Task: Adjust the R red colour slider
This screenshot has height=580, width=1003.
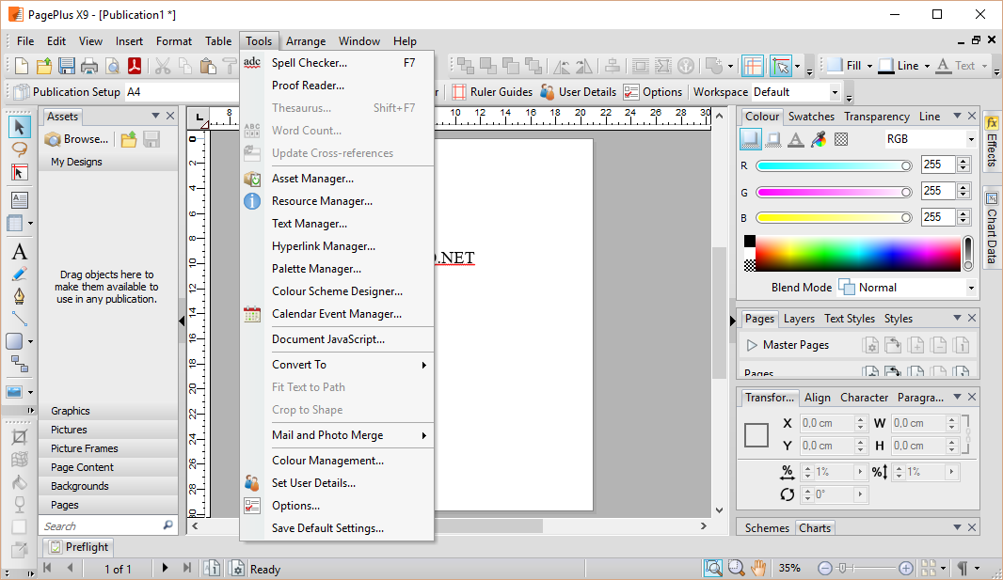Action: pos(835,166)
